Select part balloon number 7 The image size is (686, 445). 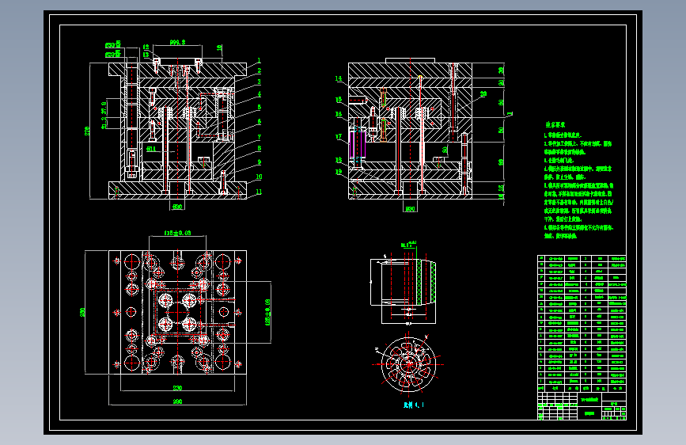[259, 137]
